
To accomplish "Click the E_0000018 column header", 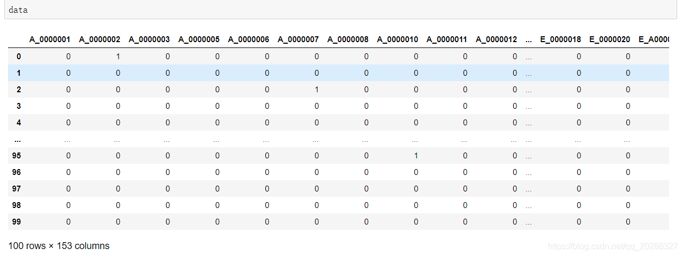I will tap(560, 39).
